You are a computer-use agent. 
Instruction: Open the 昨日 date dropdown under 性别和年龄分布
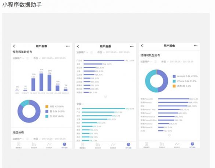pyautogui.click(x=37, y=58)
